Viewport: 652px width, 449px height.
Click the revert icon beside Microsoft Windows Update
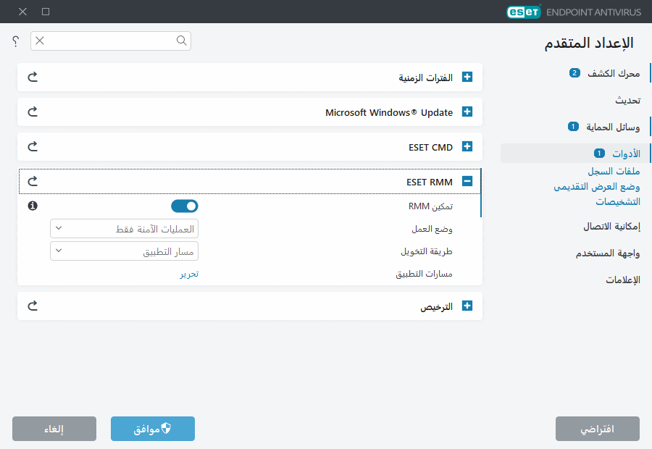click(x=32, y=112)
